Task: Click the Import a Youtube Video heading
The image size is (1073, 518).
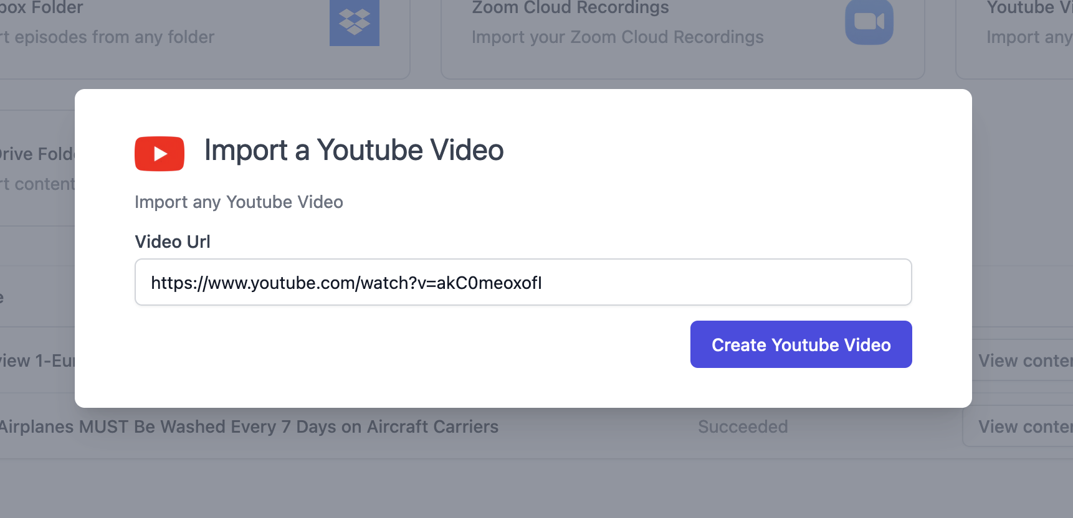Action: 353,151
